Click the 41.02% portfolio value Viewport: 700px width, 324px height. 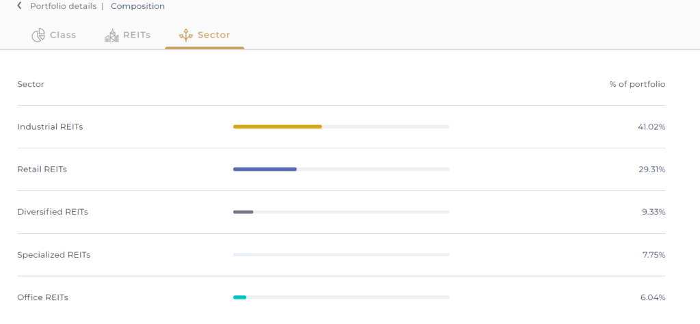tap(651, 126)
